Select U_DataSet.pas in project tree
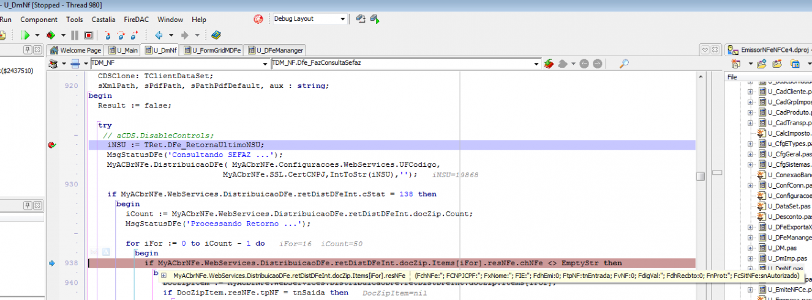The image size is (812, 300). (x=789, y=206)
